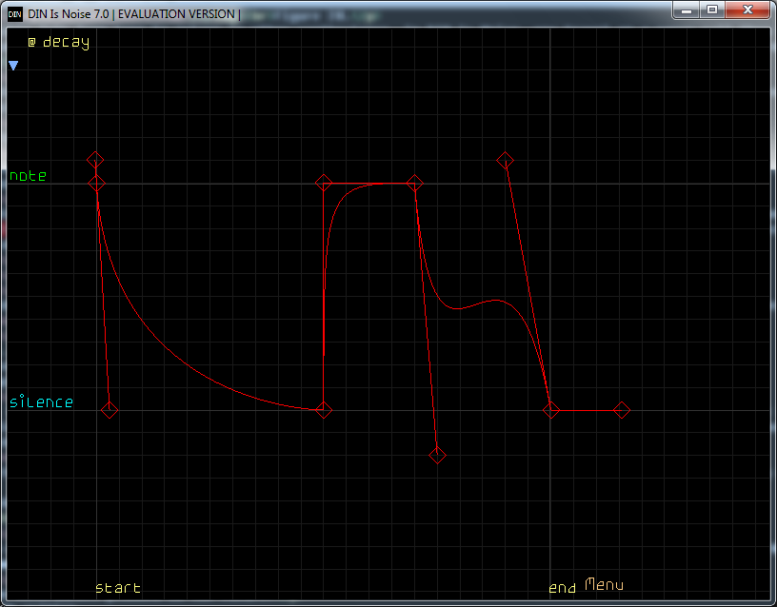The image size is (777, 607).
Task: Pick the red diamond on the silence line near start
Action: 110,410
